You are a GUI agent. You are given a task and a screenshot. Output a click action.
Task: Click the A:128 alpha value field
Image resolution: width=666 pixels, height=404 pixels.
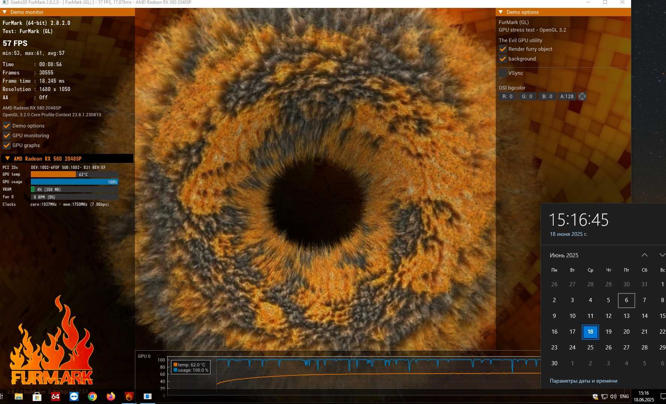[x=567, y=96]
